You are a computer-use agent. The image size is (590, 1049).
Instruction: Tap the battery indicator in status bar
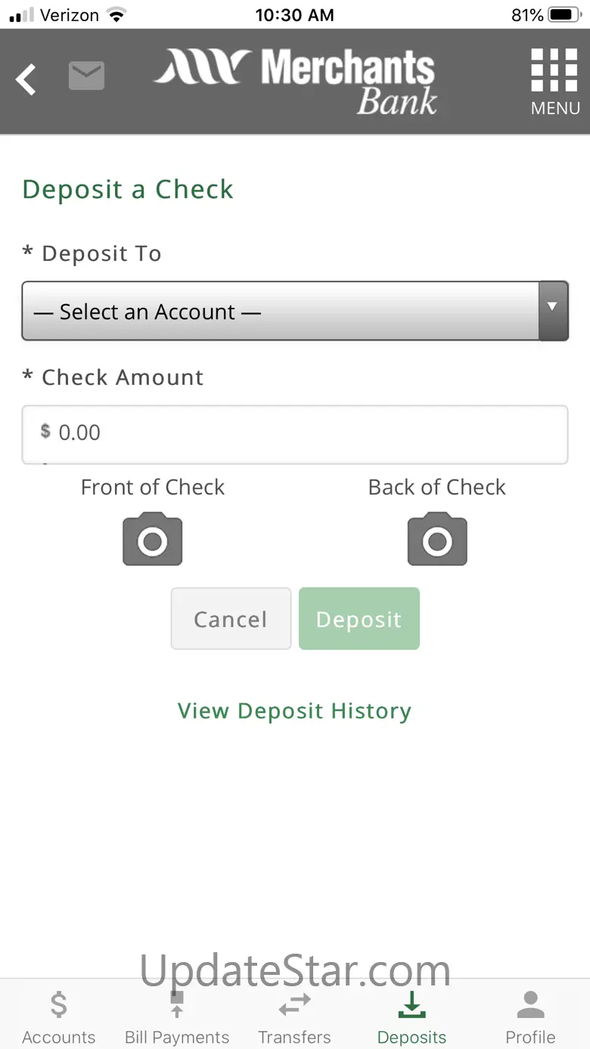560,14
